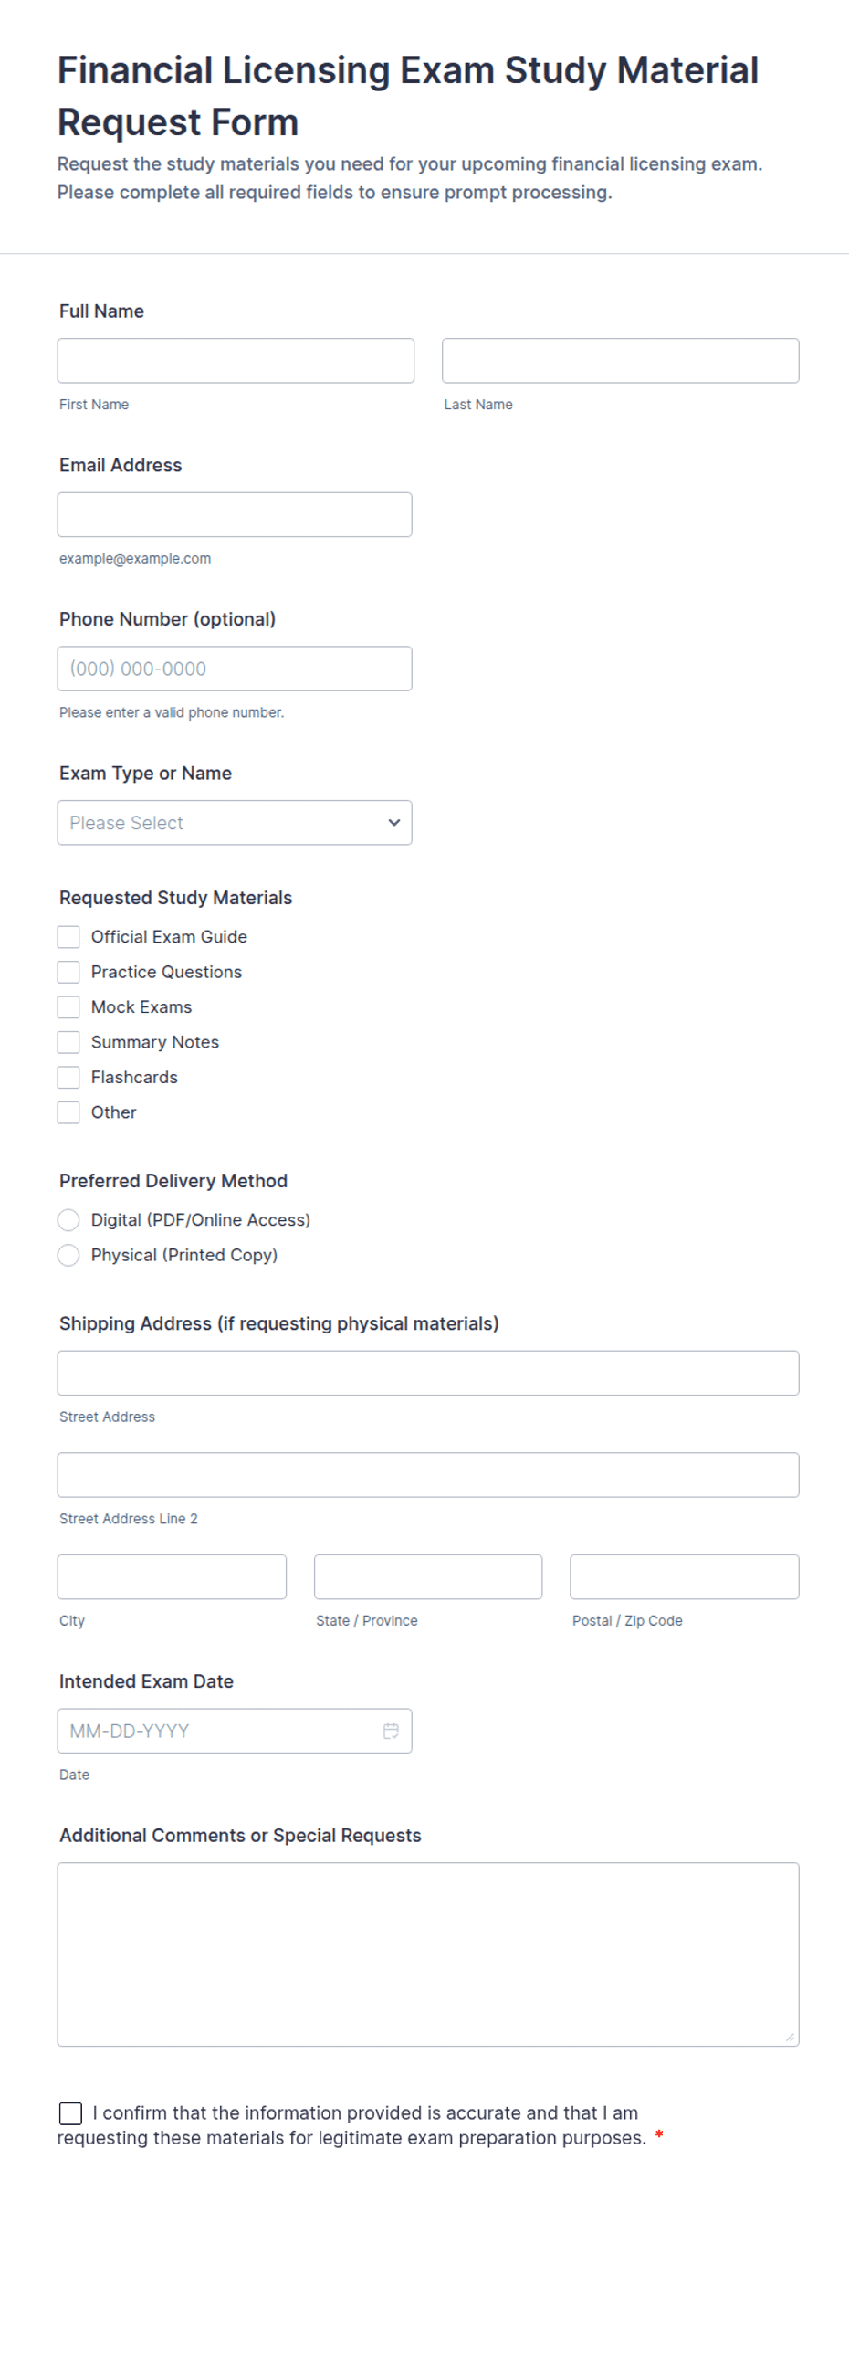Check the Official Exam Guide box

[68, 936]
